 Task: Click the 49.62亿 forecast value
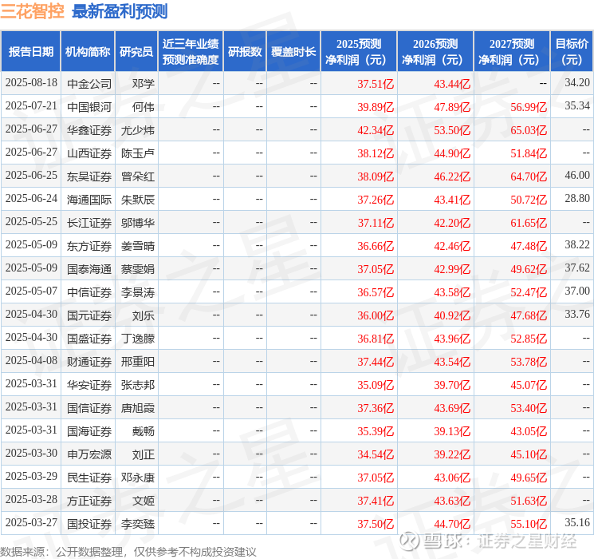[x=529, y=269]
